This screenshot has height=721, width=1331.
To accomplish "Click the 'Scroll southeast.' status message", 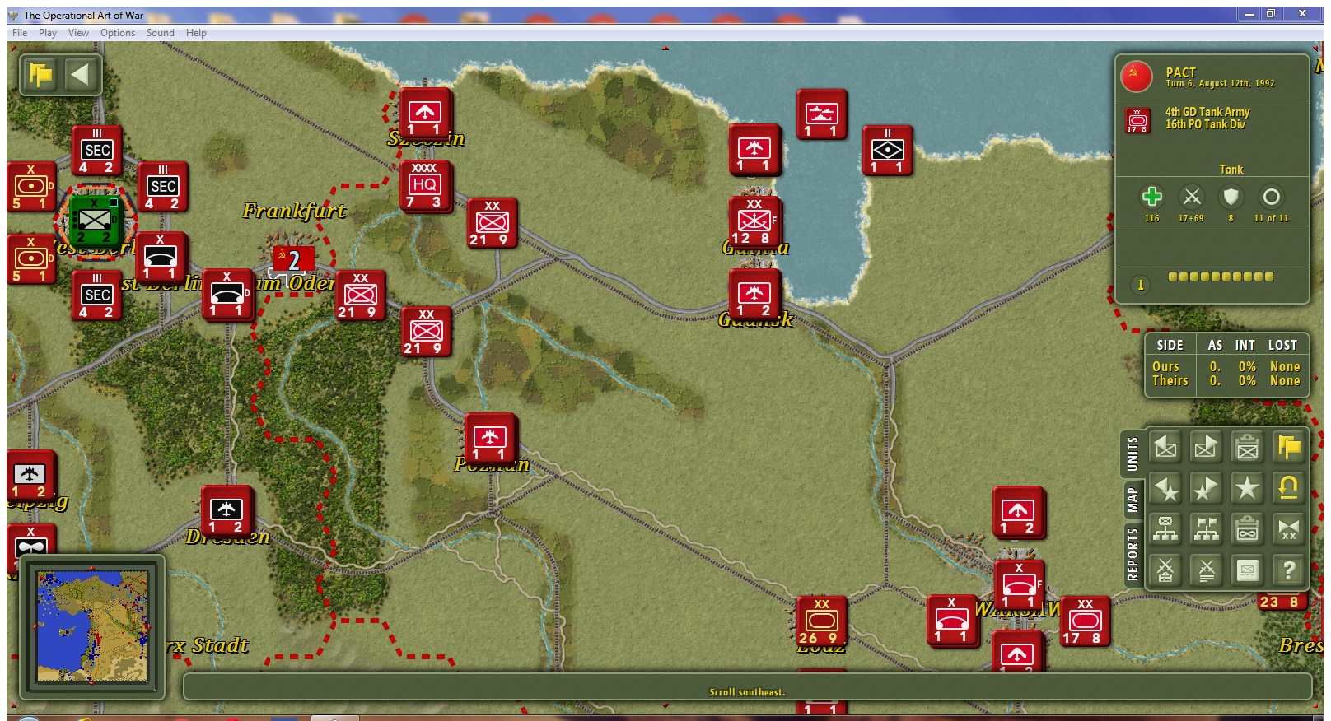I will (x=747, y=692).
